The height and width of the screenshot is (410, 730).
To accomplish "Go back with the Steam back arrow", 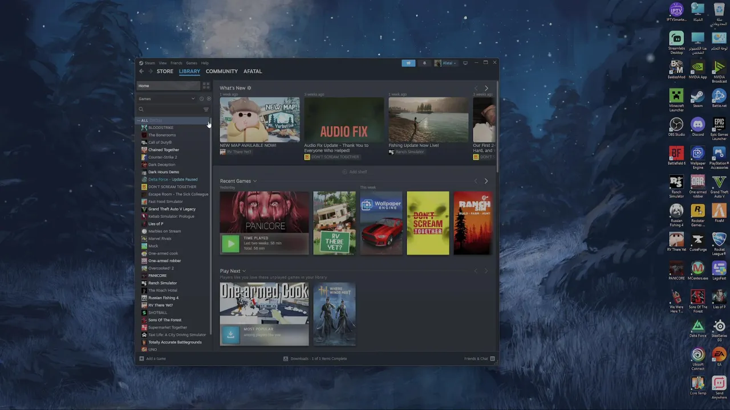I will tap(141, 71).
